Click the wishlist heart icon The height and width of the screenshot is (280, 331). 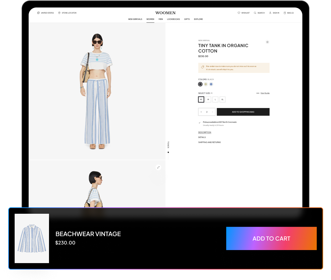tap(239, 13)
